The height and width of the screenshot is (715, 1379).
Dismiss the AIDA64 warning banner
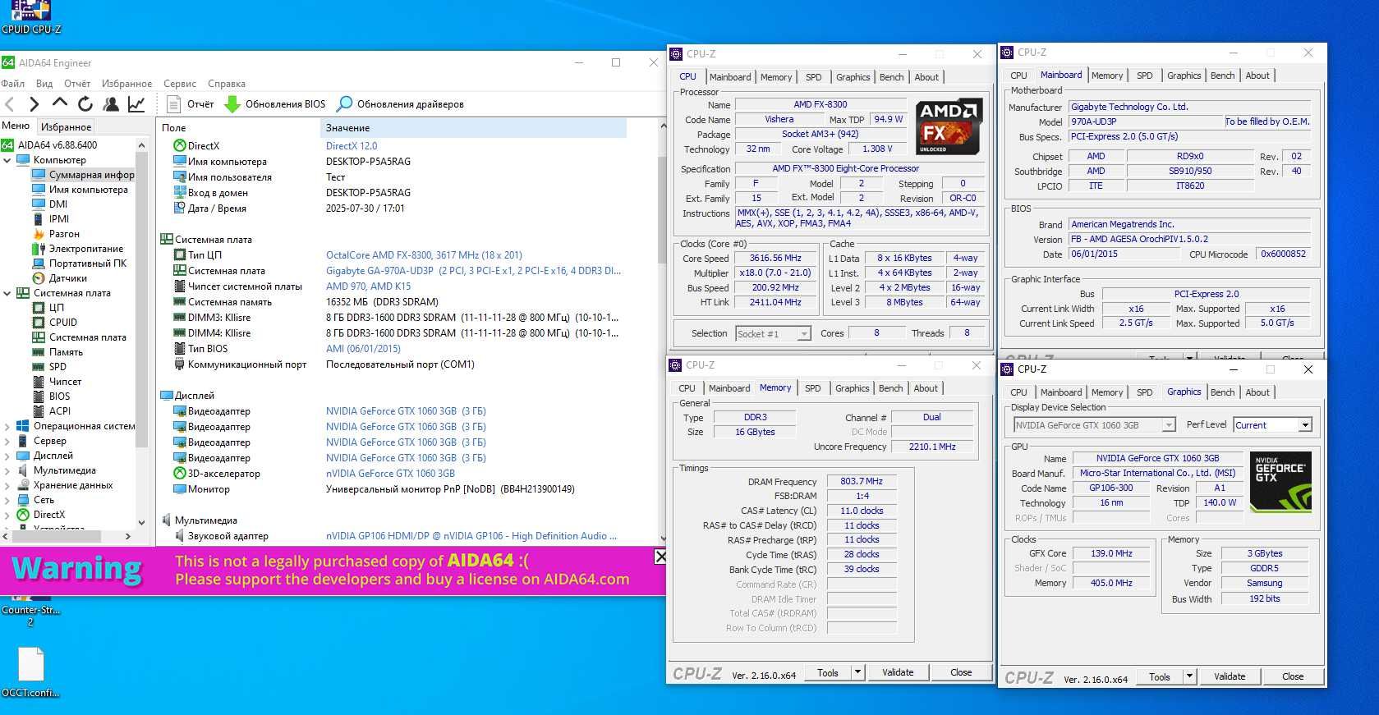tap(660, 557)
